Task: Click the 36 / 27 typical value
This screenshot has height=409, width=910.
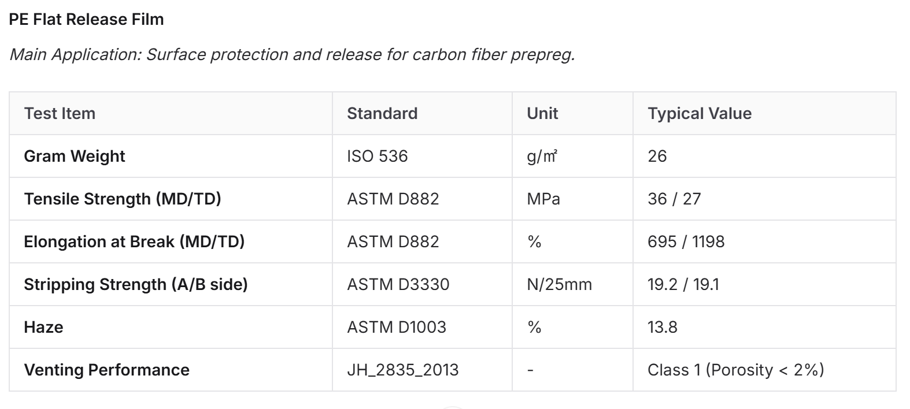Action: [674, 199]
